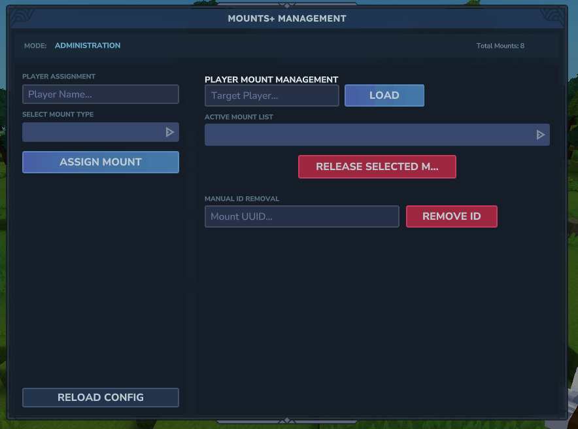Image resolution: width=578 pixels, height=429 pixels.
Task: Click the Select Mount Type arrow icon
Action: (170, 132)
